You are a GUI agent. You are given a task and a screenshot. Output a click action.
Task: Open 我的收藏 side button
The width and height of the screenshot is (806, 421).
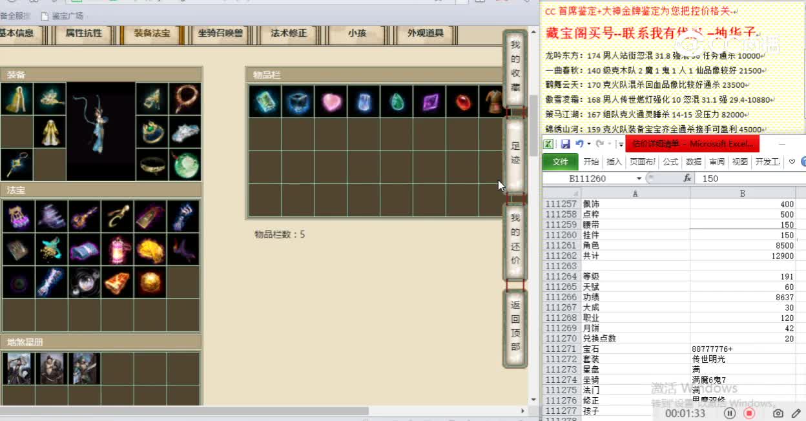[x=515, y=68]
